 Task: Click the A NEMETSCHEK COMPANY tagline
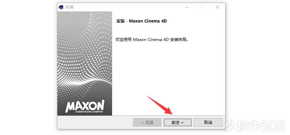pyautogui.click(x=89, y=112)
